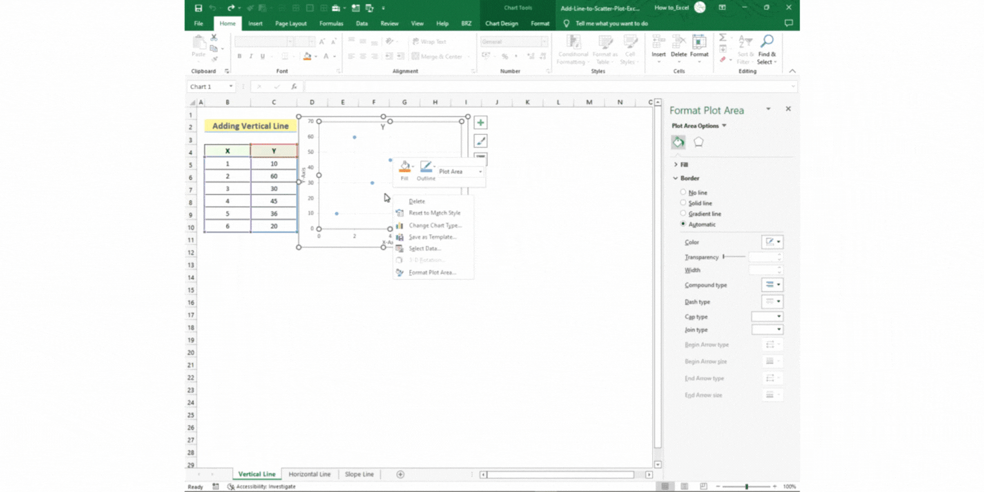
Task: Select the Effects pentagon icon in Format Plot Area
Action: pos(698,143)
